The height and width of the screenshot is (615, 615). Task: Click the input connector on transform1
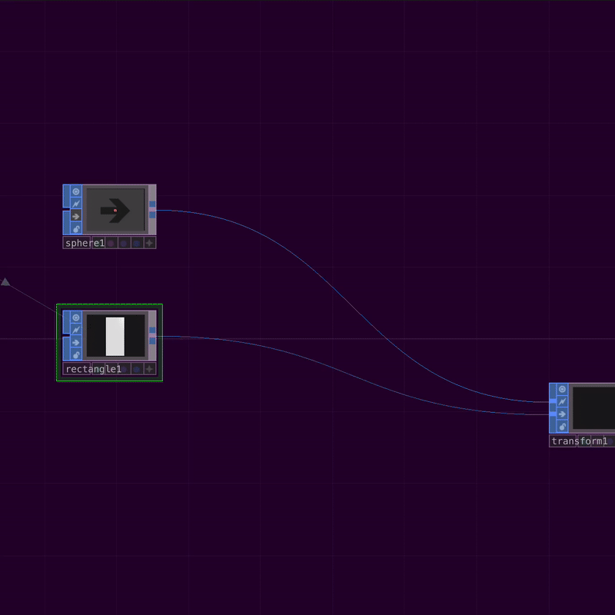(x=552, y=401)
